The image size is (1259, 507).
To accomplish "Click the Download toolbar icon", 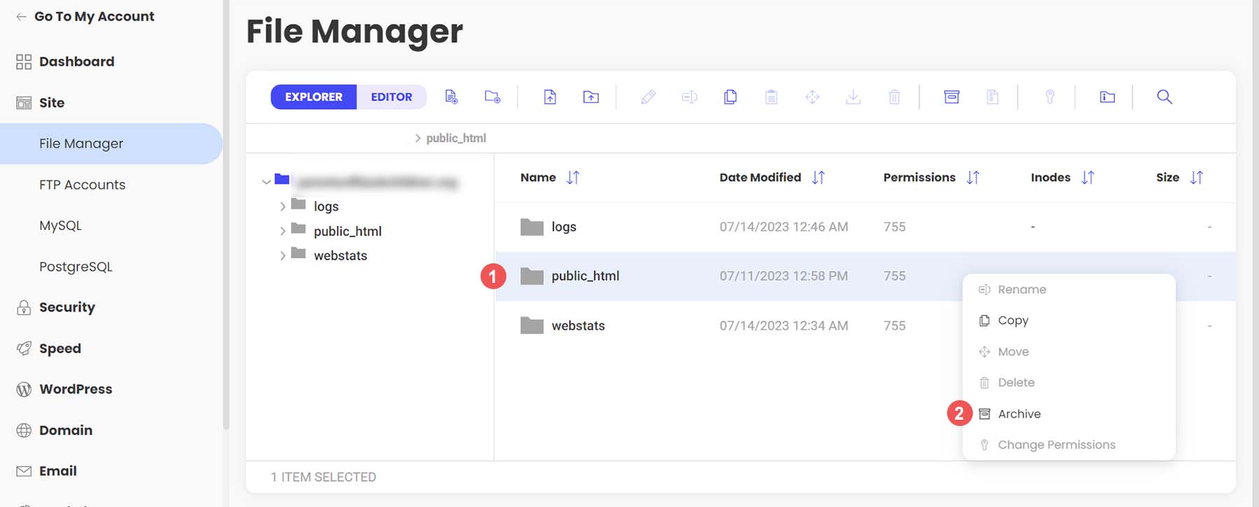I will tap(853, 97).
